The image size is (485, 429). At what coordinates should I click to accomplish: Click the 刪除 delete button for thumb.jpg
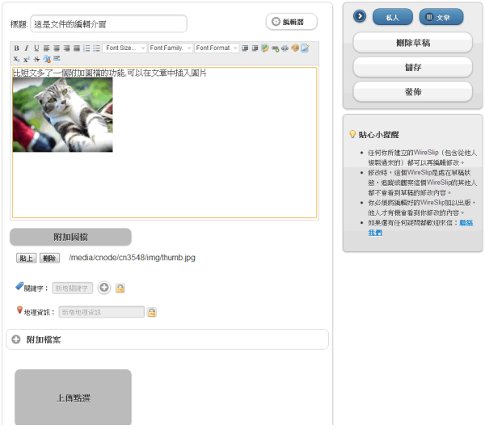[x=49, y=258]
